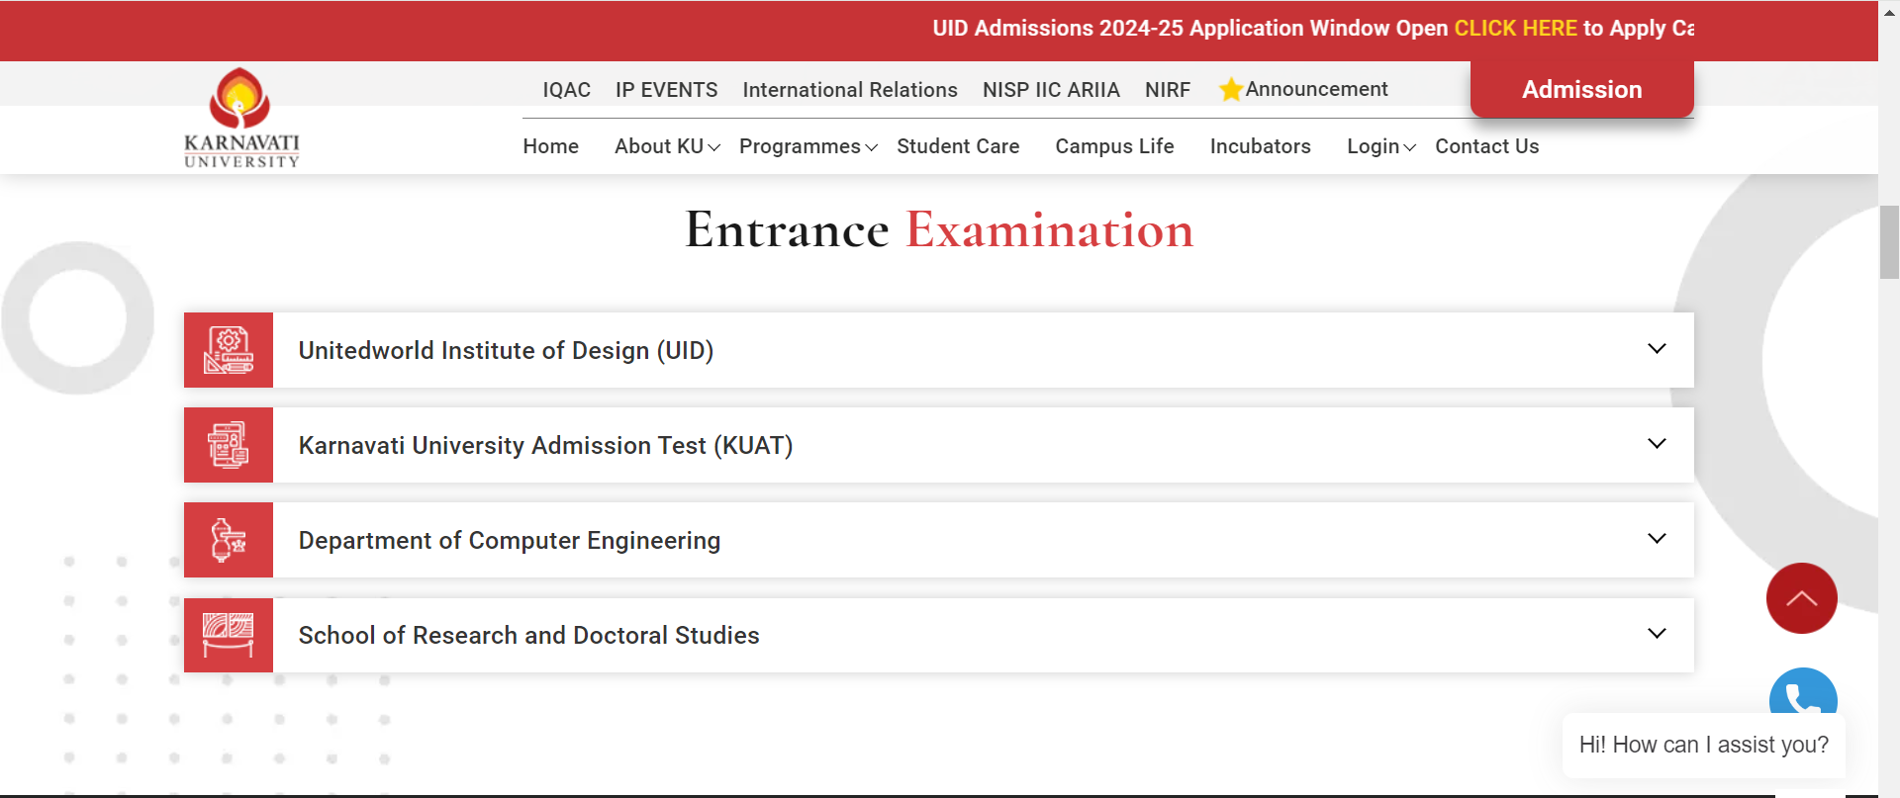Click the page vertical scrollbar thumb

pyautogui.click(x=1889, y=242)
